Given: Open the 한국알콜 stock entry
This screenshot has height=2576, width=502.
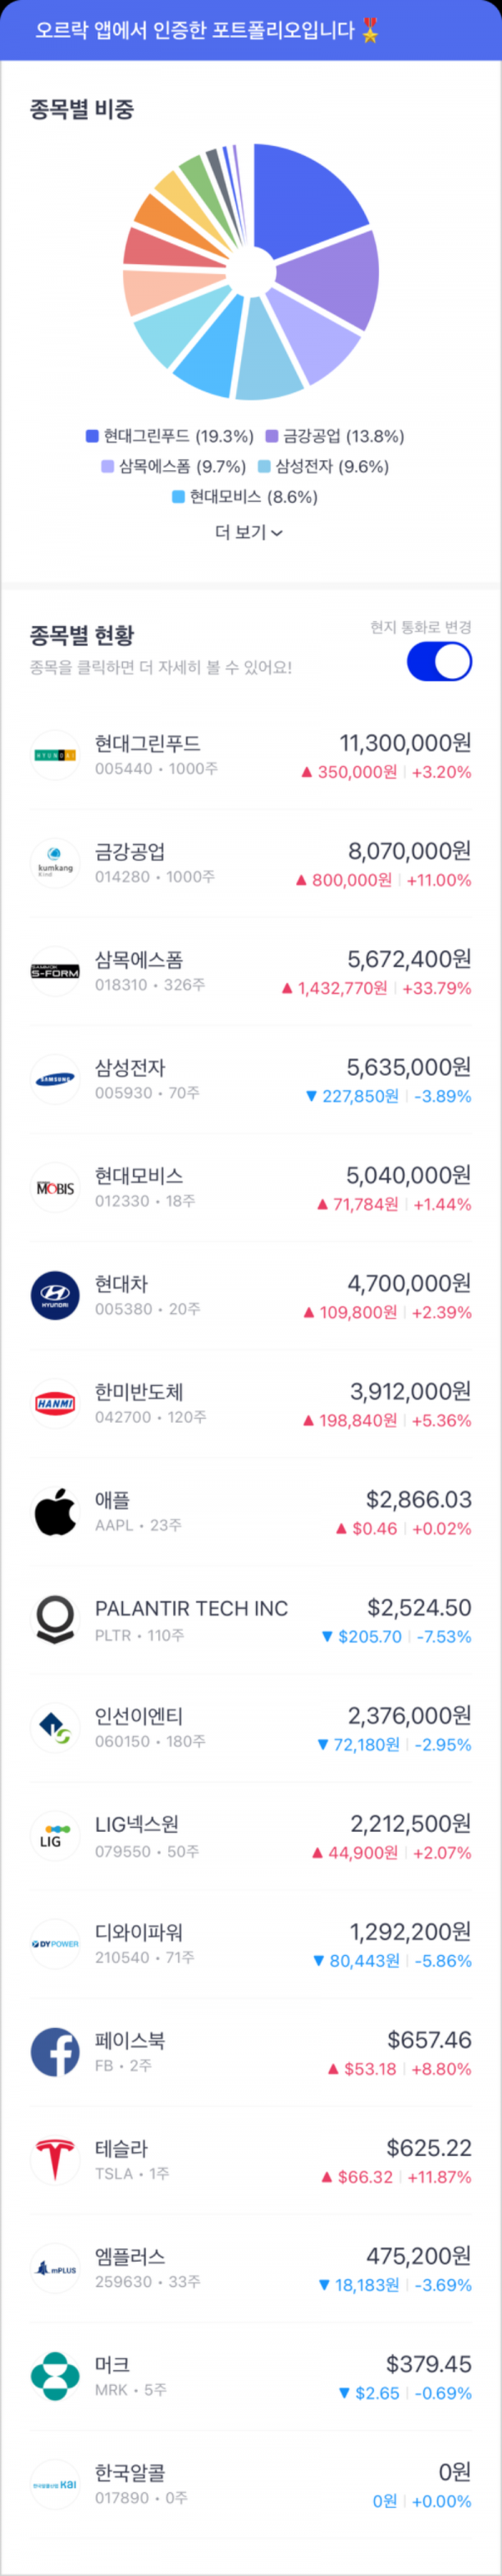Looking at the screenshot, I should tap(250, 2484).
